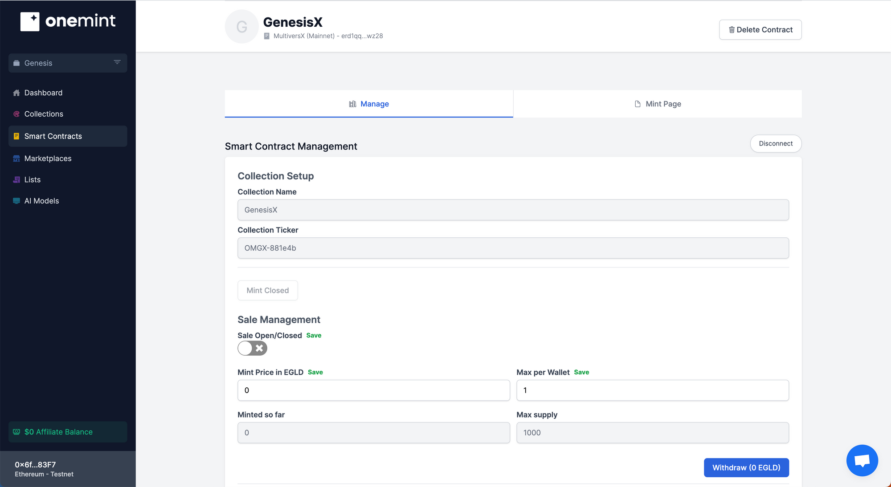Screen dimensions: 891x487
Task: Click Withdraw (0 EGLD) button
Action: click(746, 467)
